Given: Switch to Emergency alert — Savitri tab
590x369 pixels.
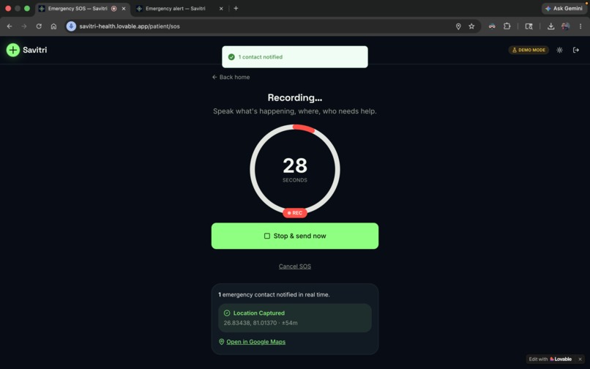Looking at the screenshot, I should click(x=176, y=9).
